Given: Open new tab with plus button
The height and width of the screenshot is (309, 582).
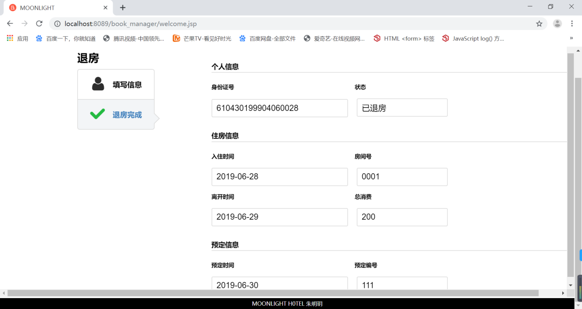Looking at the screenshot, I should 122,7.
